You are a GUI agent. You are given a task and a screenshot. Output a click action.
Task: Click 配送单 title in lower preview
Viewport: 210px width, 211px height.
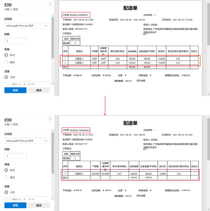130,123
